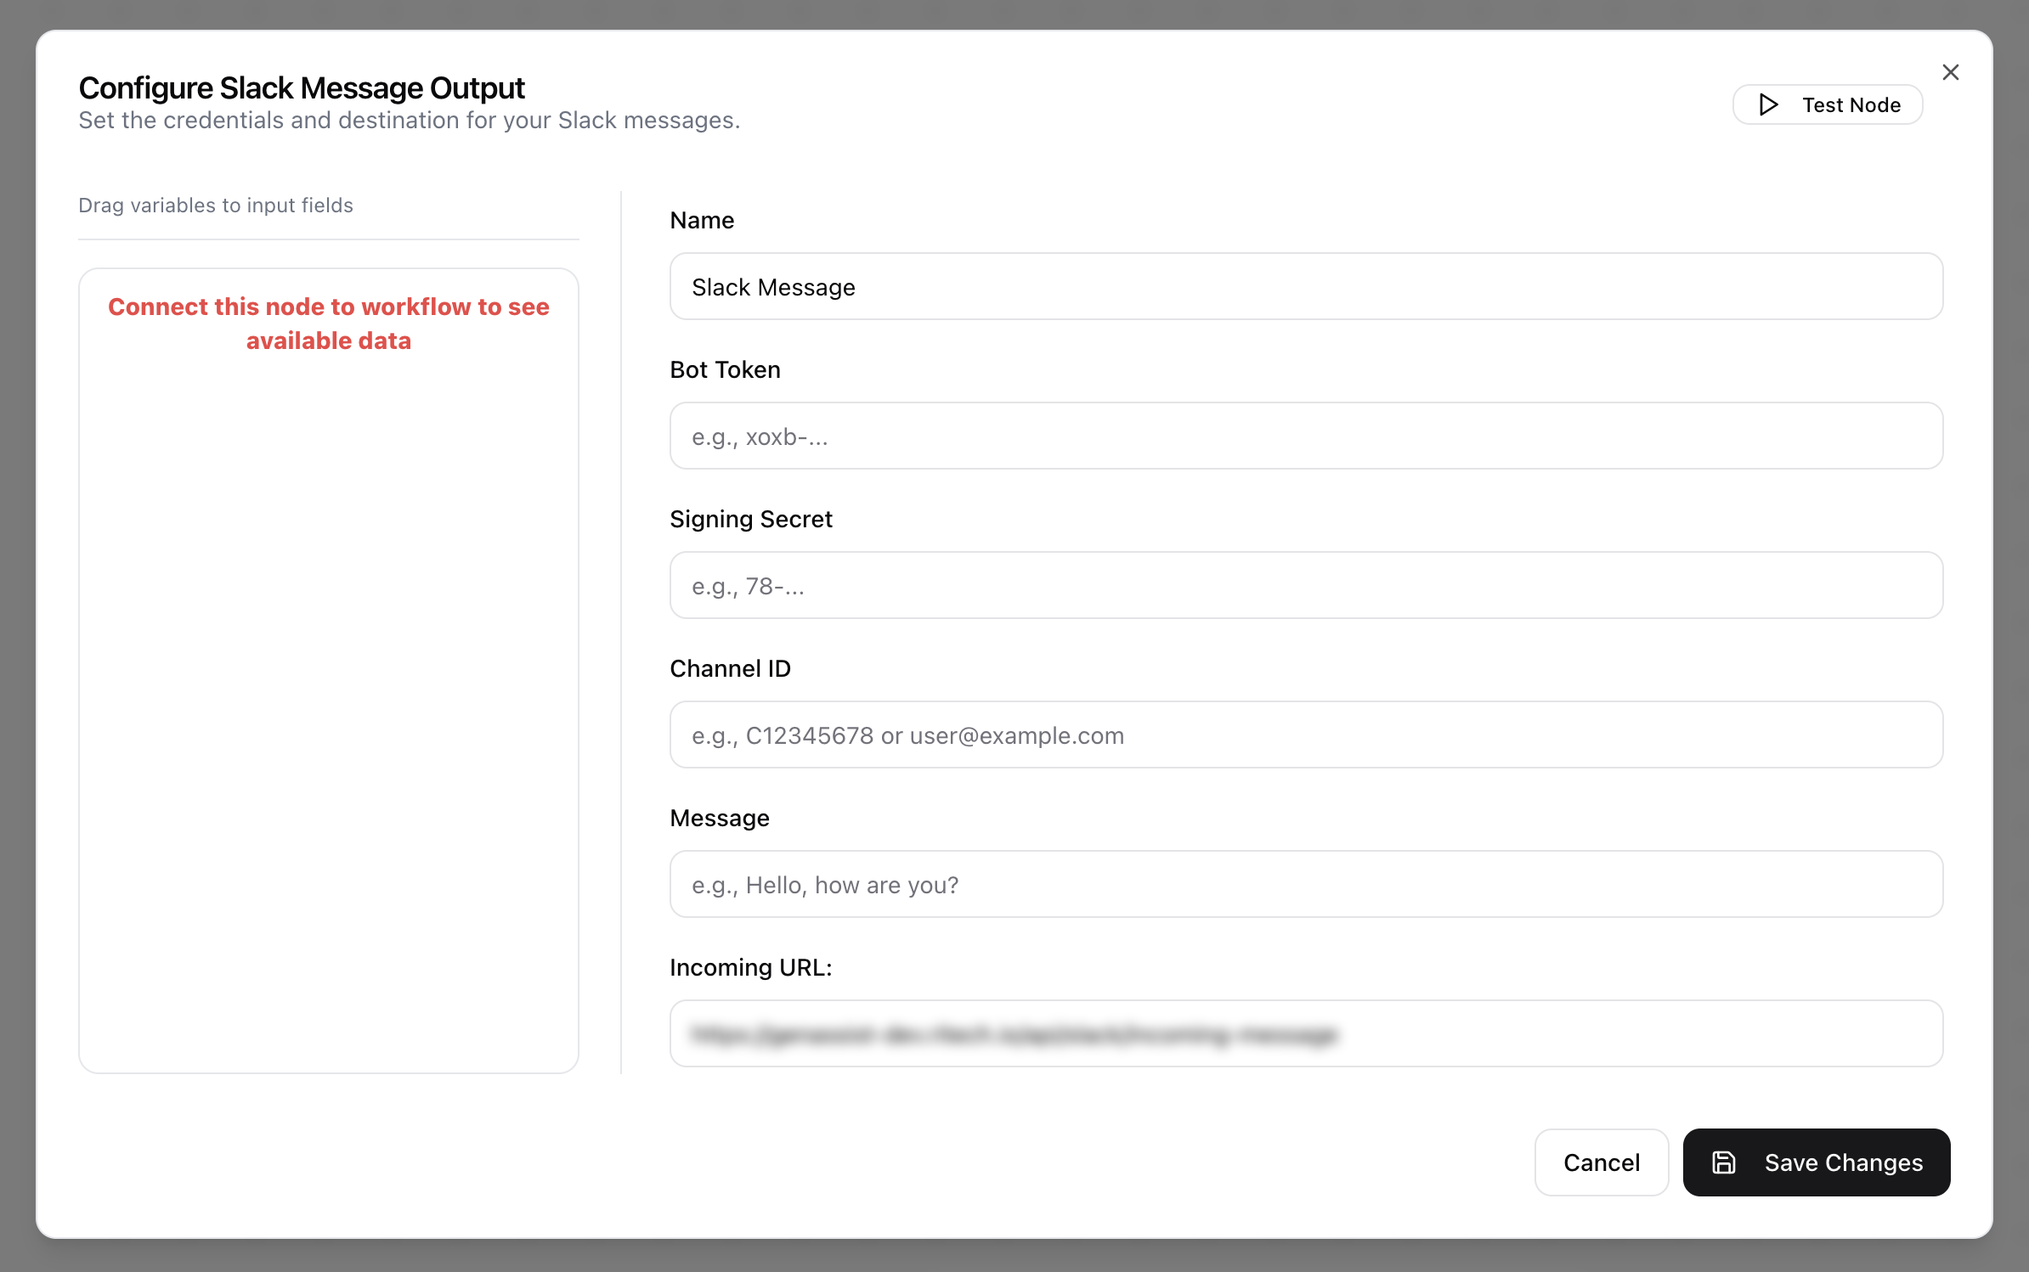Click the red connect-node warning text
Viewport: 2029px width, 1272px height.
pos(329,324)
